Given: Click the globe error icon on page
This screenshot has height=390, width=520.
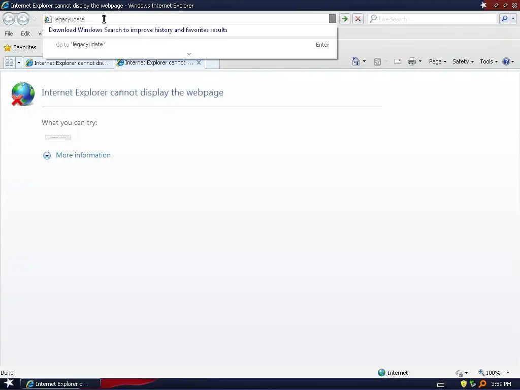Looking at the screenshot, I should [22, 94].
